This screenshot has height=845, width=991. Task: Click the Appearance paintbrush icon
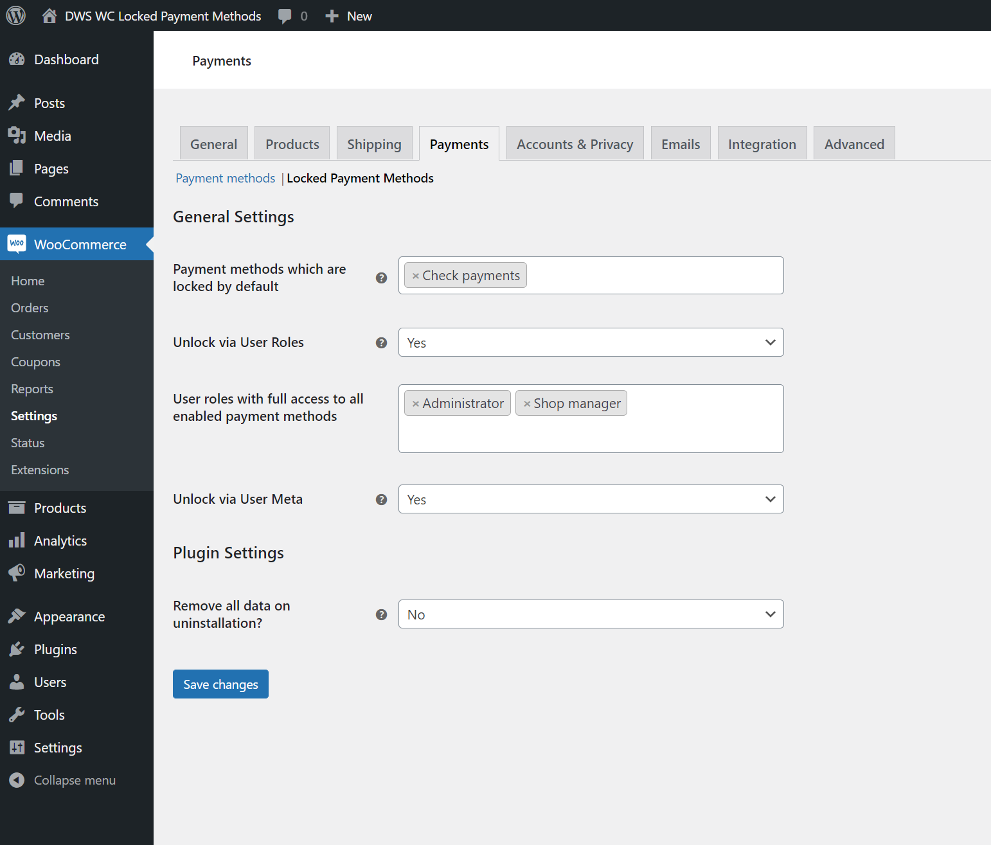17,616
